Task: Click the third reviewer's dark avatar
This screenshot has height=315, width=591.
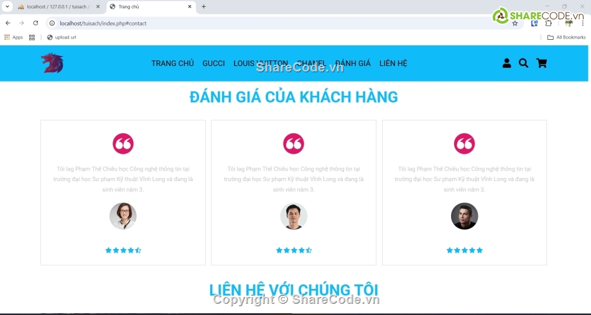Action: pos(464,216)
